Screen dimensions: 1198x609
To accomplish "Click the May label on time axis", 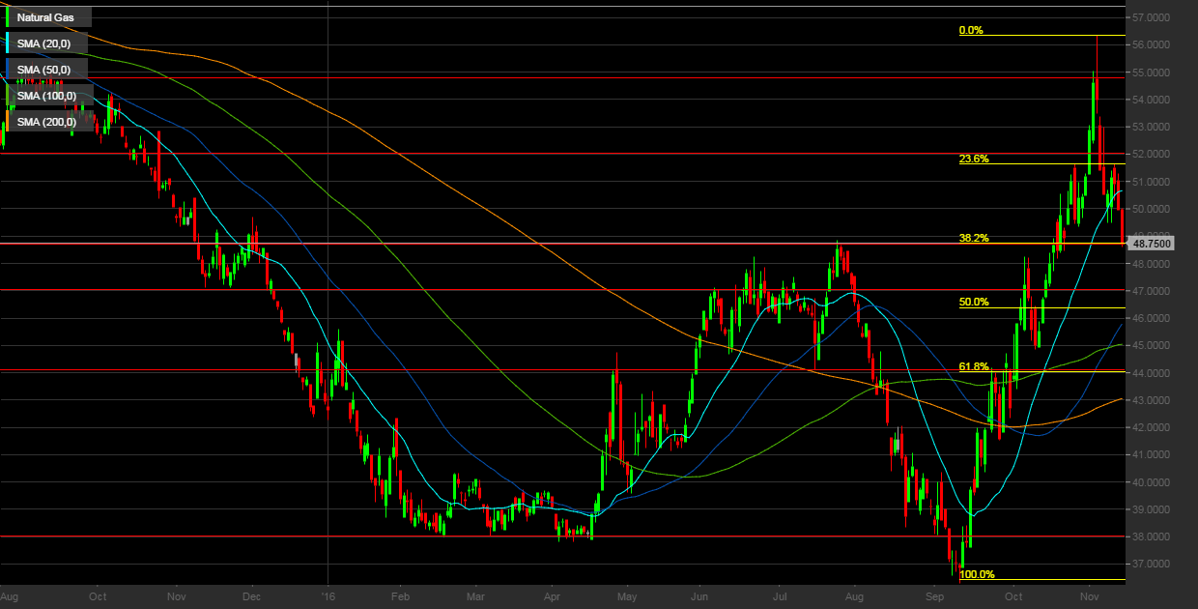I will 626,598.
